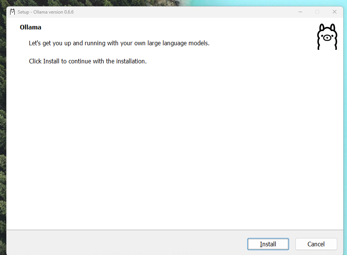Image resolution: width=347 pixels, height=255 pixels.
Task: Click the "Click Install to continue" instruction text
Action: [x=88, y=61]
